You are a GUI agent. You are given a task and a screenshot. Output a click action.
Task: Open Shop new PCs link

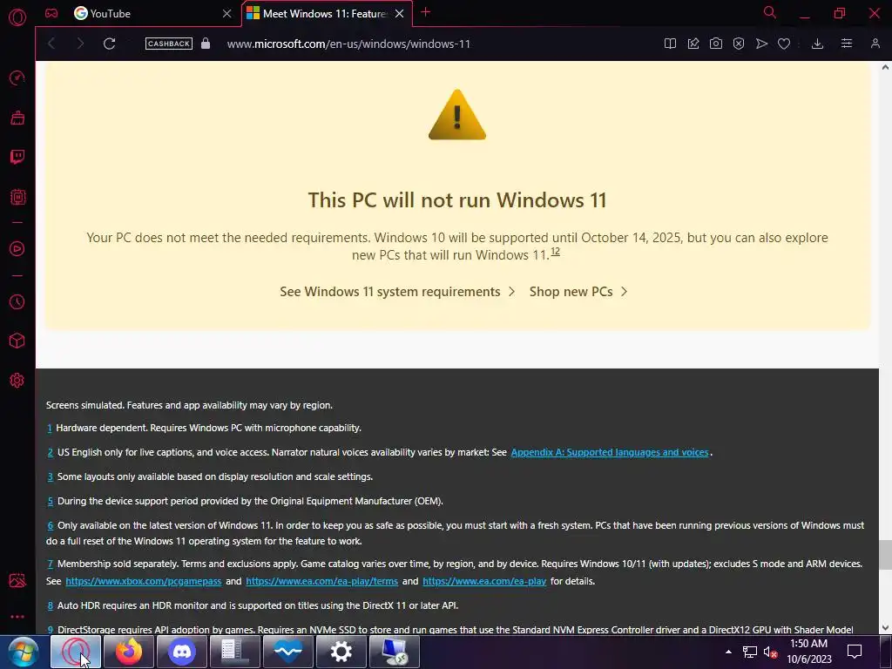tap(578, 292)
